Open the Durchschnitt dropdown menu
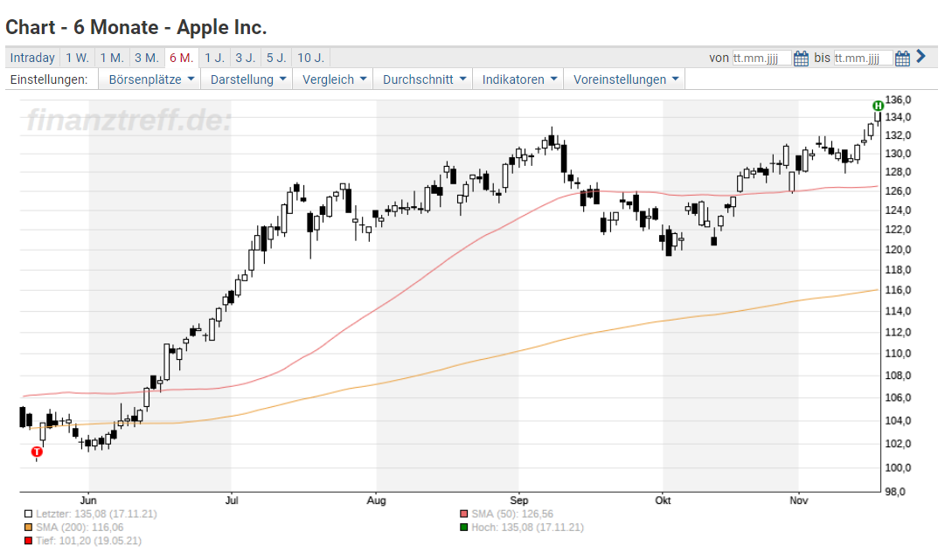Image resolution: width=952 pixels, height=559 pixels. (424, 79)
